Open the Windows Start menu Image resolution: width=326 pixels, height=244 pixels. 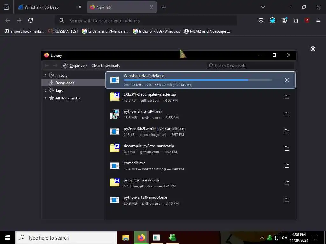[8, 238]
